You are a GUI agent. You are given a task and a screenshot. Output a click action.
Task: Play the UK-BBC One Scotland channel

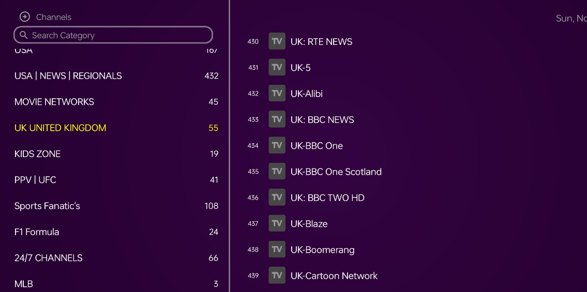coord(336,172)
